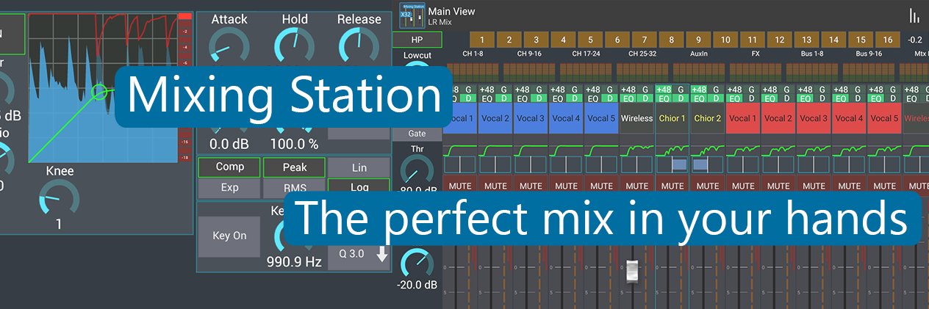Screen dimensions: 929x309
Task: Click the Key On button
Action: [229, 236]
